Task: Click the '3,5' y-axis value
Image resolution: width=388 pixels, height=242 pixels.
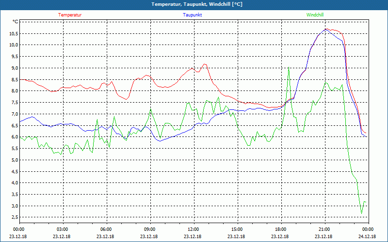Action: coord(15,195)
